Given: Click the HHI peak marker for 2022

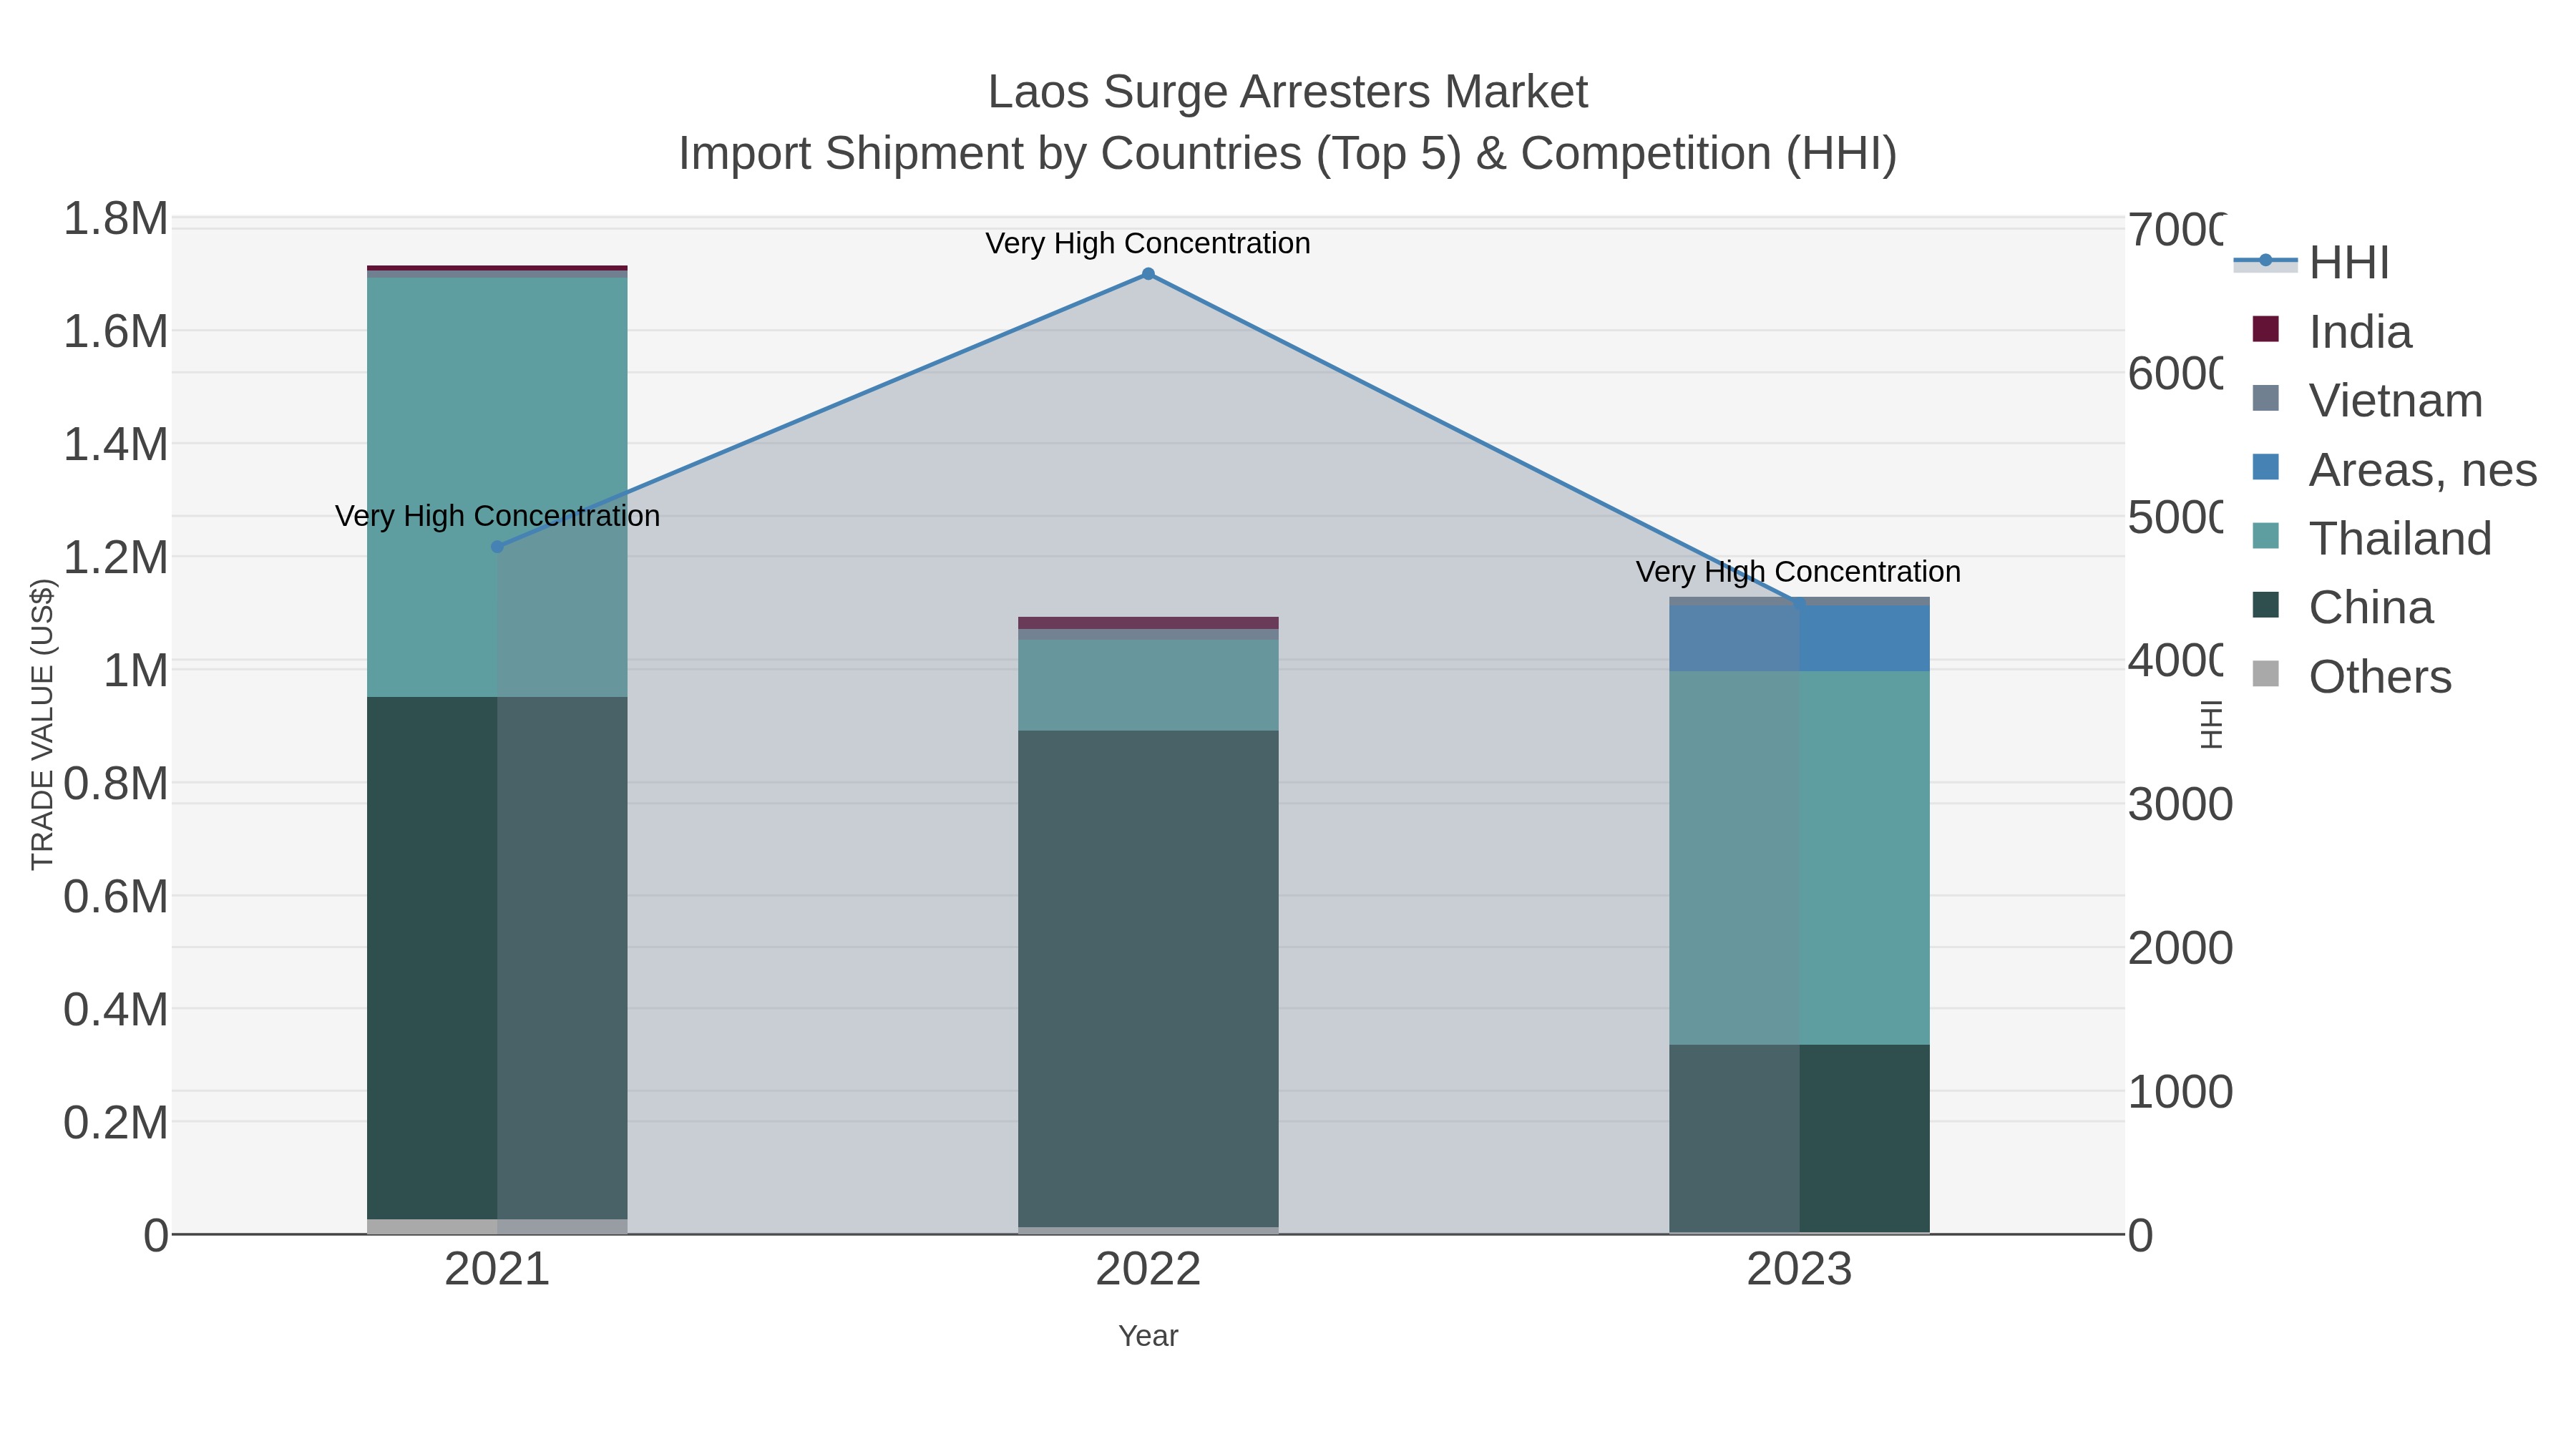Looking at the screenshot, I should tap(1148, 274).
